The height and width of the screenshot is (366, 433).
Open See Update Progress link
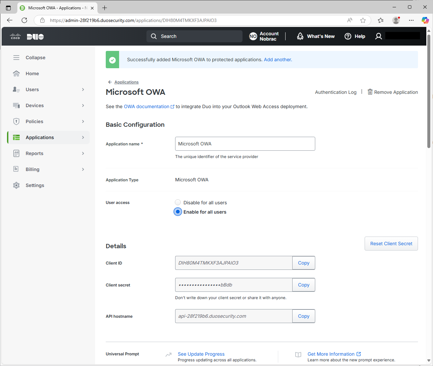(x=201, y=354)
